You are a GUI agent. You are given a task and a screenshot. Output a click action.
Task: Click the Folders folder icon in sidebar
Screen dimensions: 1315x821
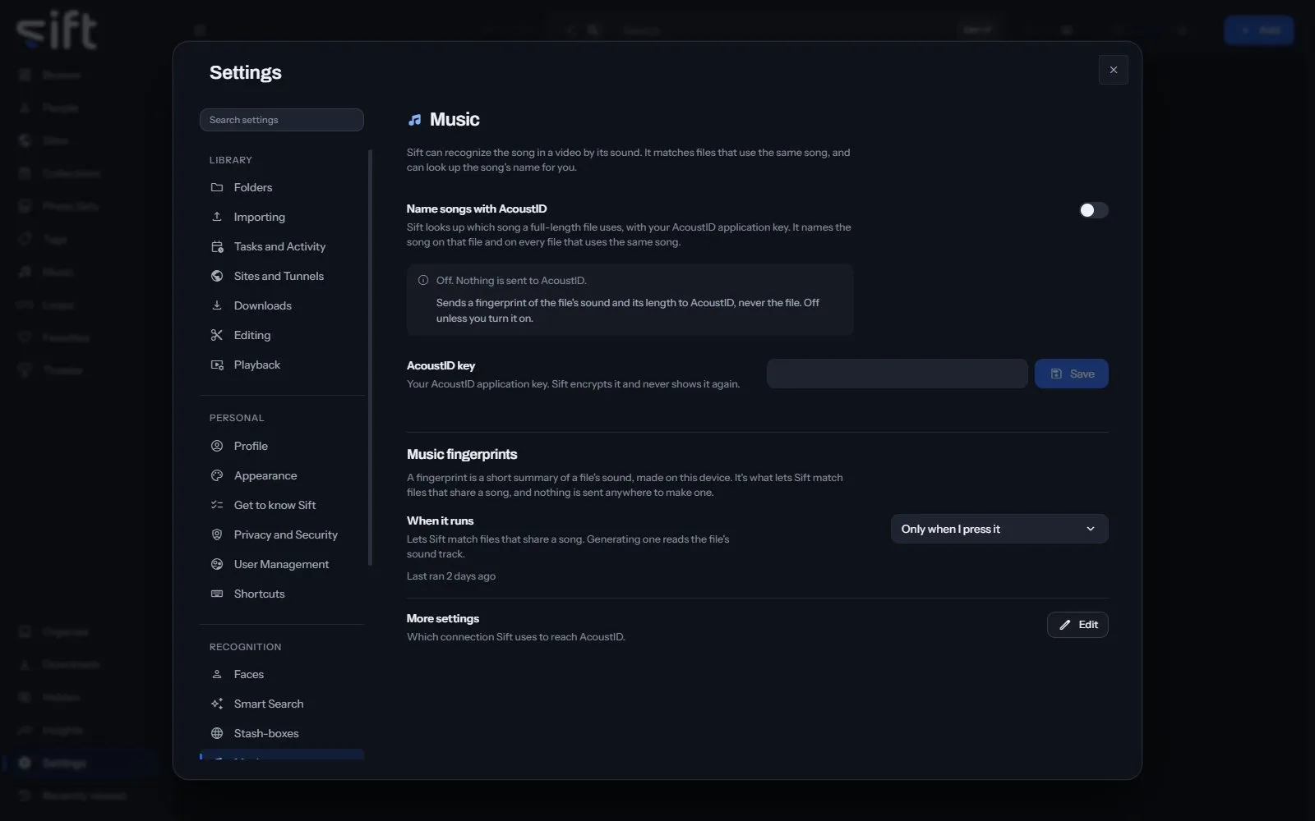click(217, 187)
